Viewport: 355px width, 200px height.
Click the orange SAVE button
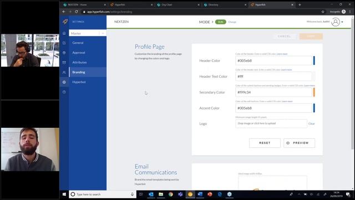(x=311, y=36)
